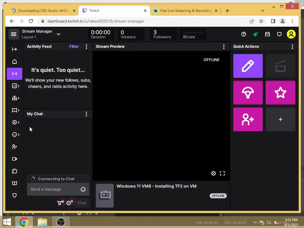The height and width of the screenshot is (228, 304).
Task: Open Stream Preview three-dot options
Action: tap(224, 47)
